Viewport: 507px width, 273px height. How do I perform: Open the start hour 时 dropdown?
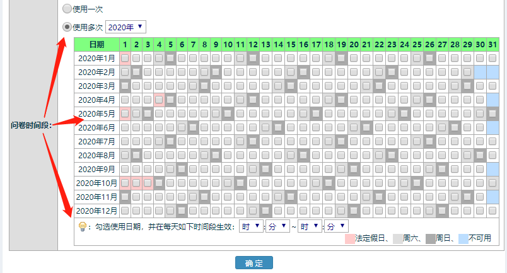click(x=250, y=226)
